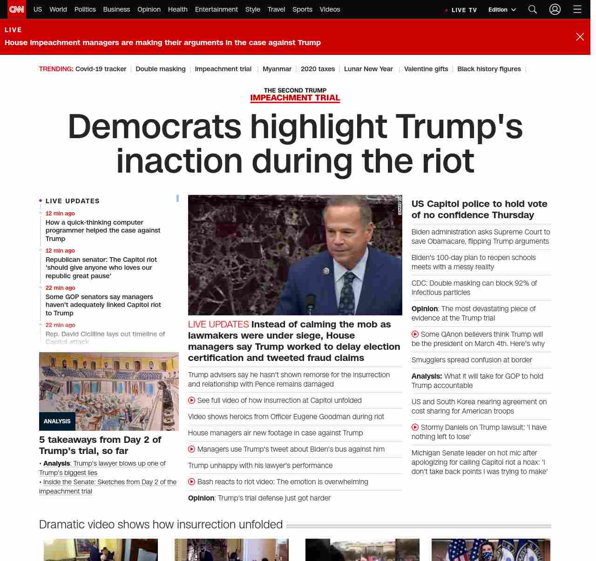
Task: Play icon beside Bash reacts to riot video
Action: click(191, 481)
